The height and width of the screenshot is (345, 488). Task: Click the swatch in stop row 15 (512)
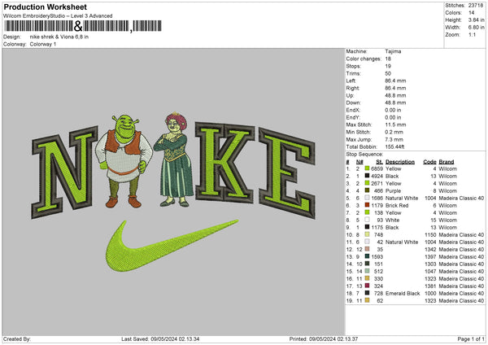coord(367,271)
